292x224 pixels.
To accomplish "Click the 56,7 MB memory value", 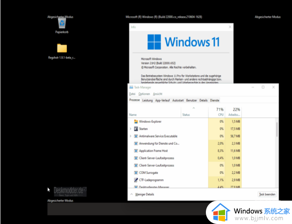I will pos(235,136).
